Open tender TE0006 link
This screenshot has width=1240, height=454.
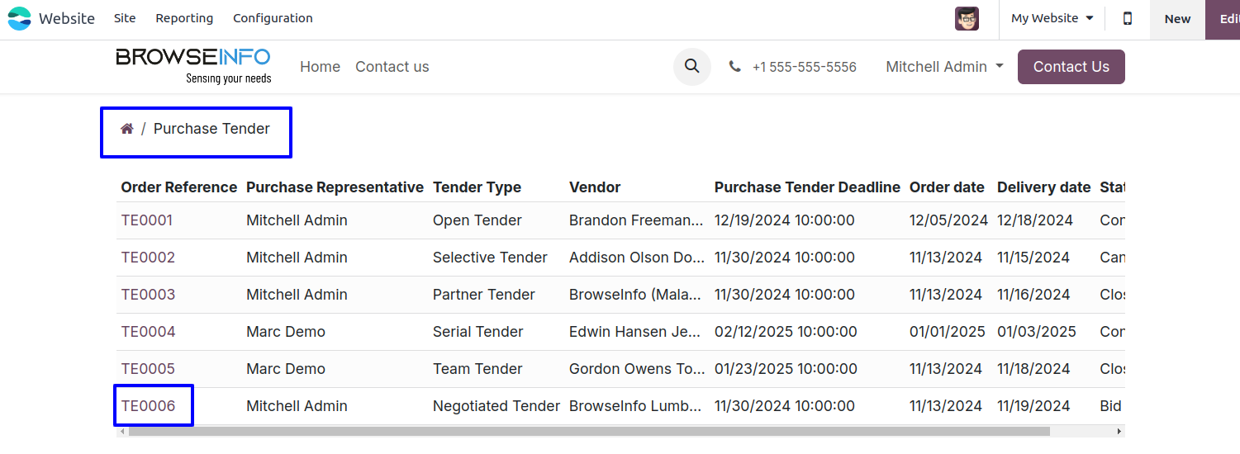[149, 406]
